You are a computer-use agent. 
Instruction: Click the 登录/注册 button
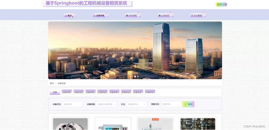point(221,5)
